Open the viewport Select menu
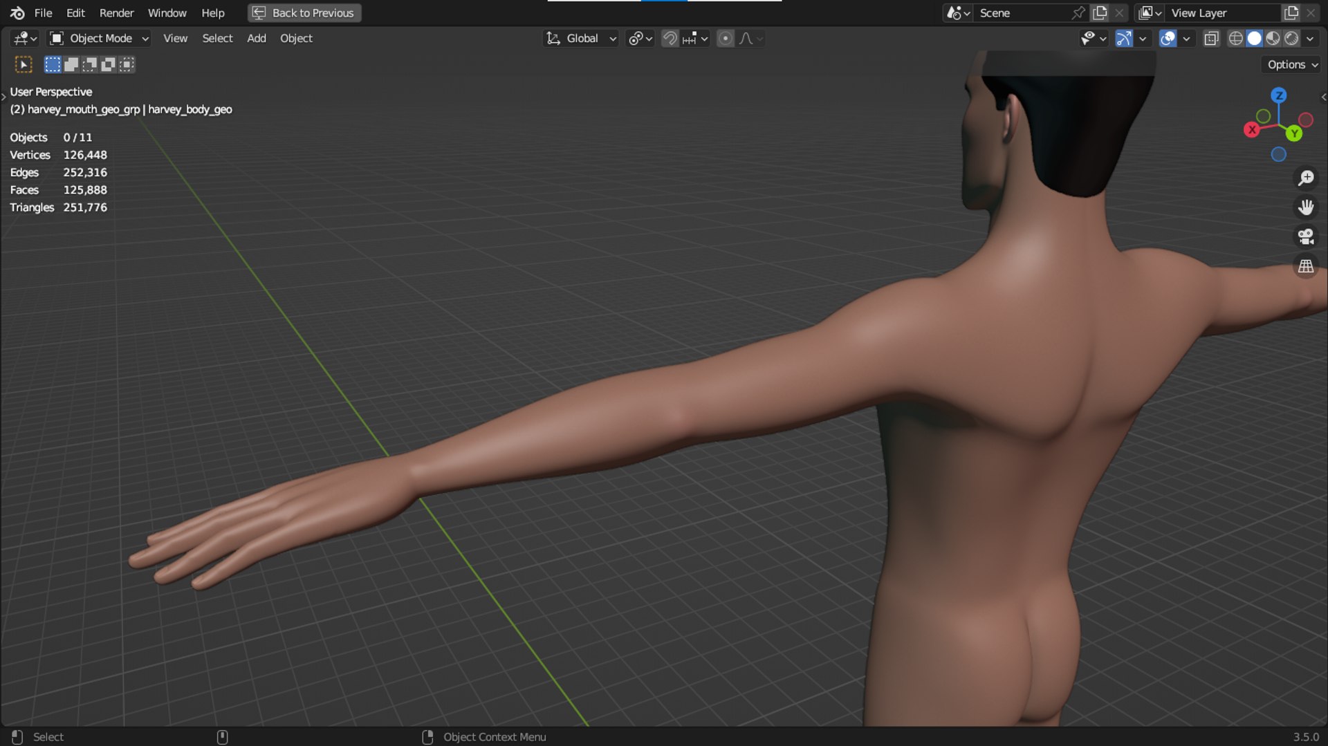This screenshot has width=1328, height=746. pyautogui.click(x=217, y=38)
